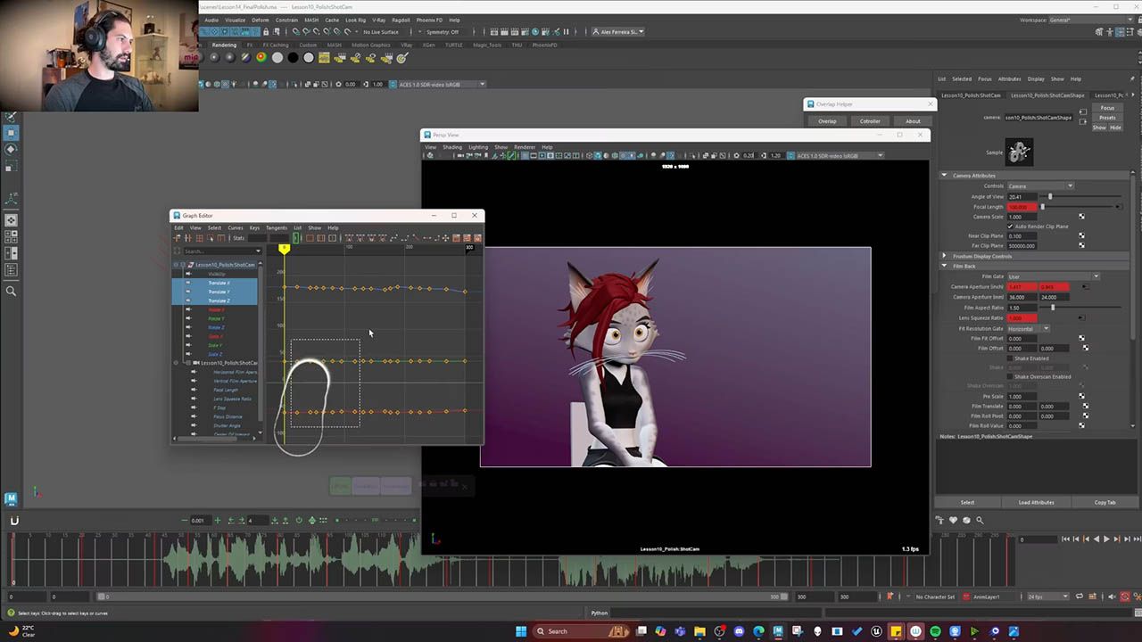Select the Move tool in left toolbox
1142x642 pixels.
[11, 132]
